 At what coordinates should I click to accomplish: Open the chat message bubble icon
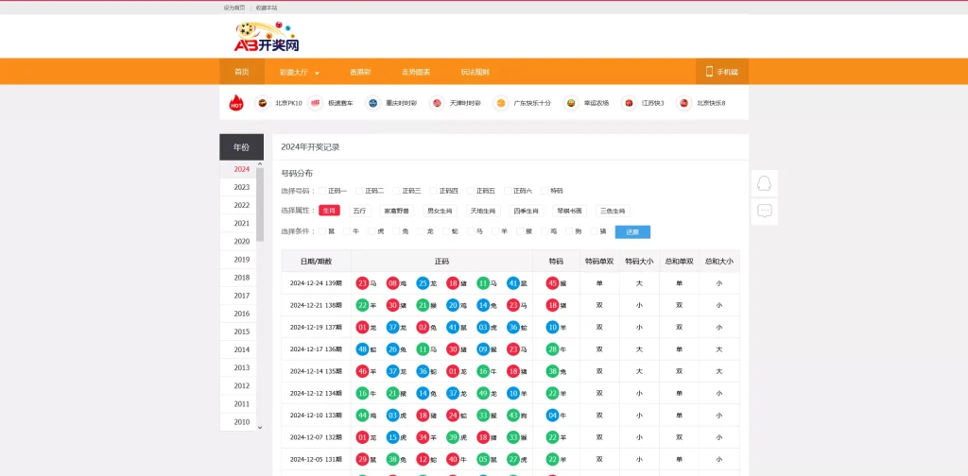coord(765,212)
